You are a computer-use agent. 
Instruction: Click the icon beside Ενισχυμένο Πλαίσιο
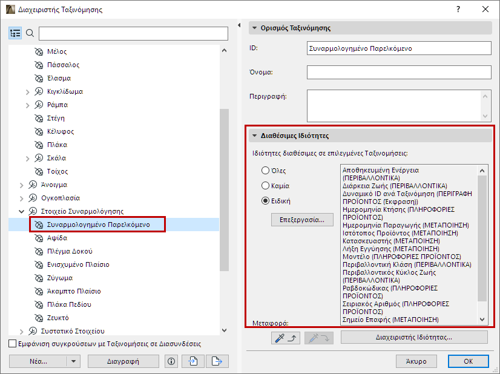[39, 264]
